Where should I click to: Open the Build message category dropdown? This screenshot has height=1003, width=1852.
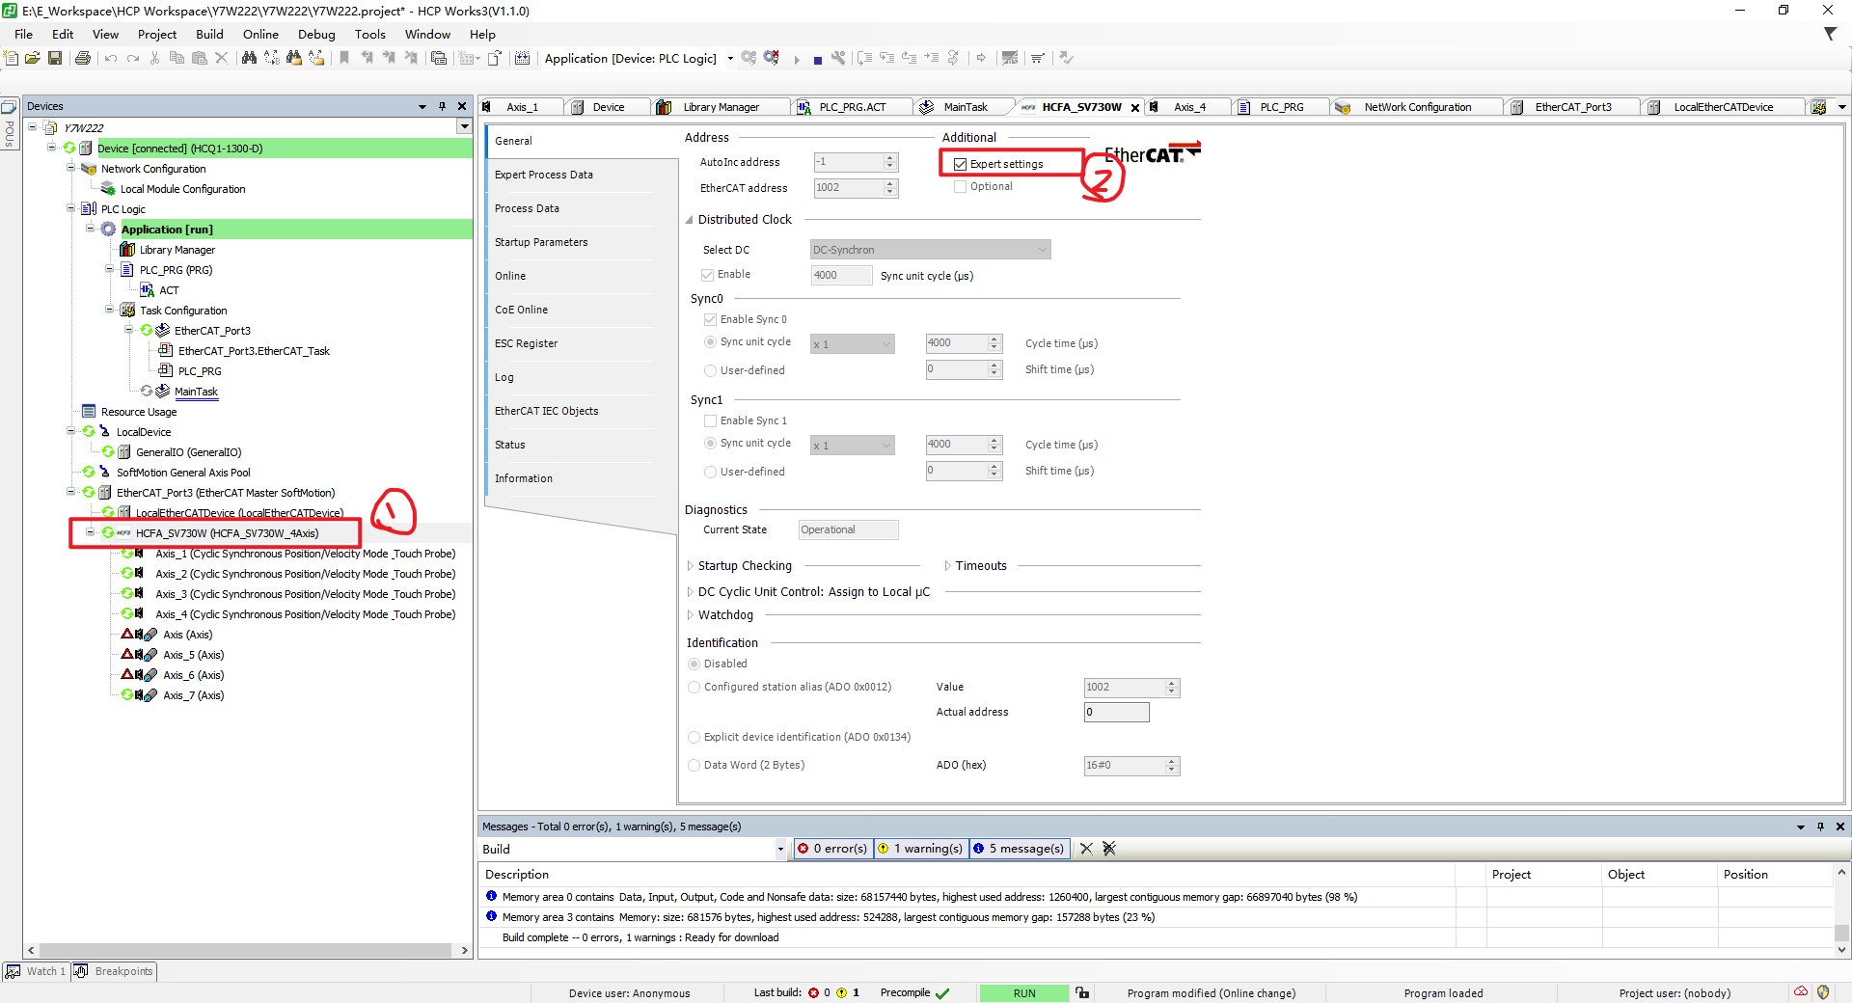coord(780,849)
